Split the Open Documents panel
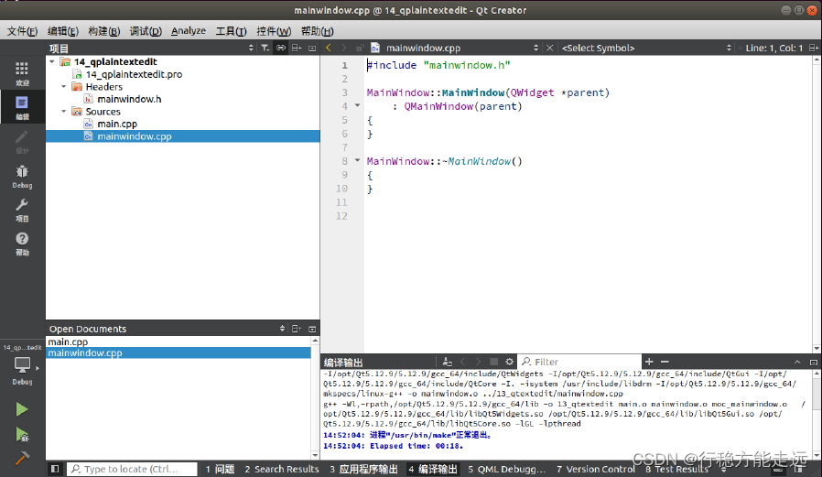Screen dimensions: 822x477 point(297,329)
